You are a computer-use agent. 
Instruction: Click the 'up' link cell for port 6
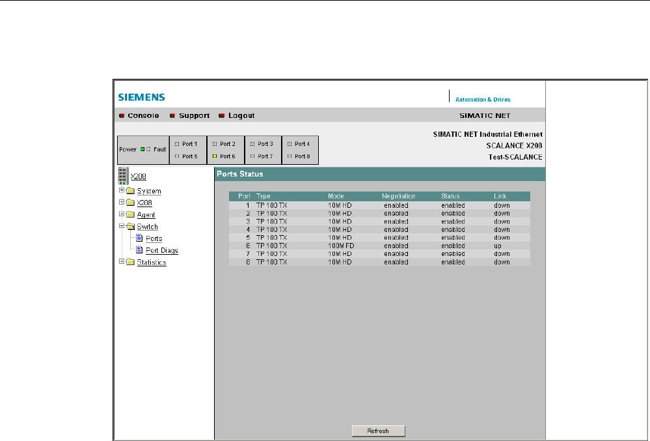point(498,246)
